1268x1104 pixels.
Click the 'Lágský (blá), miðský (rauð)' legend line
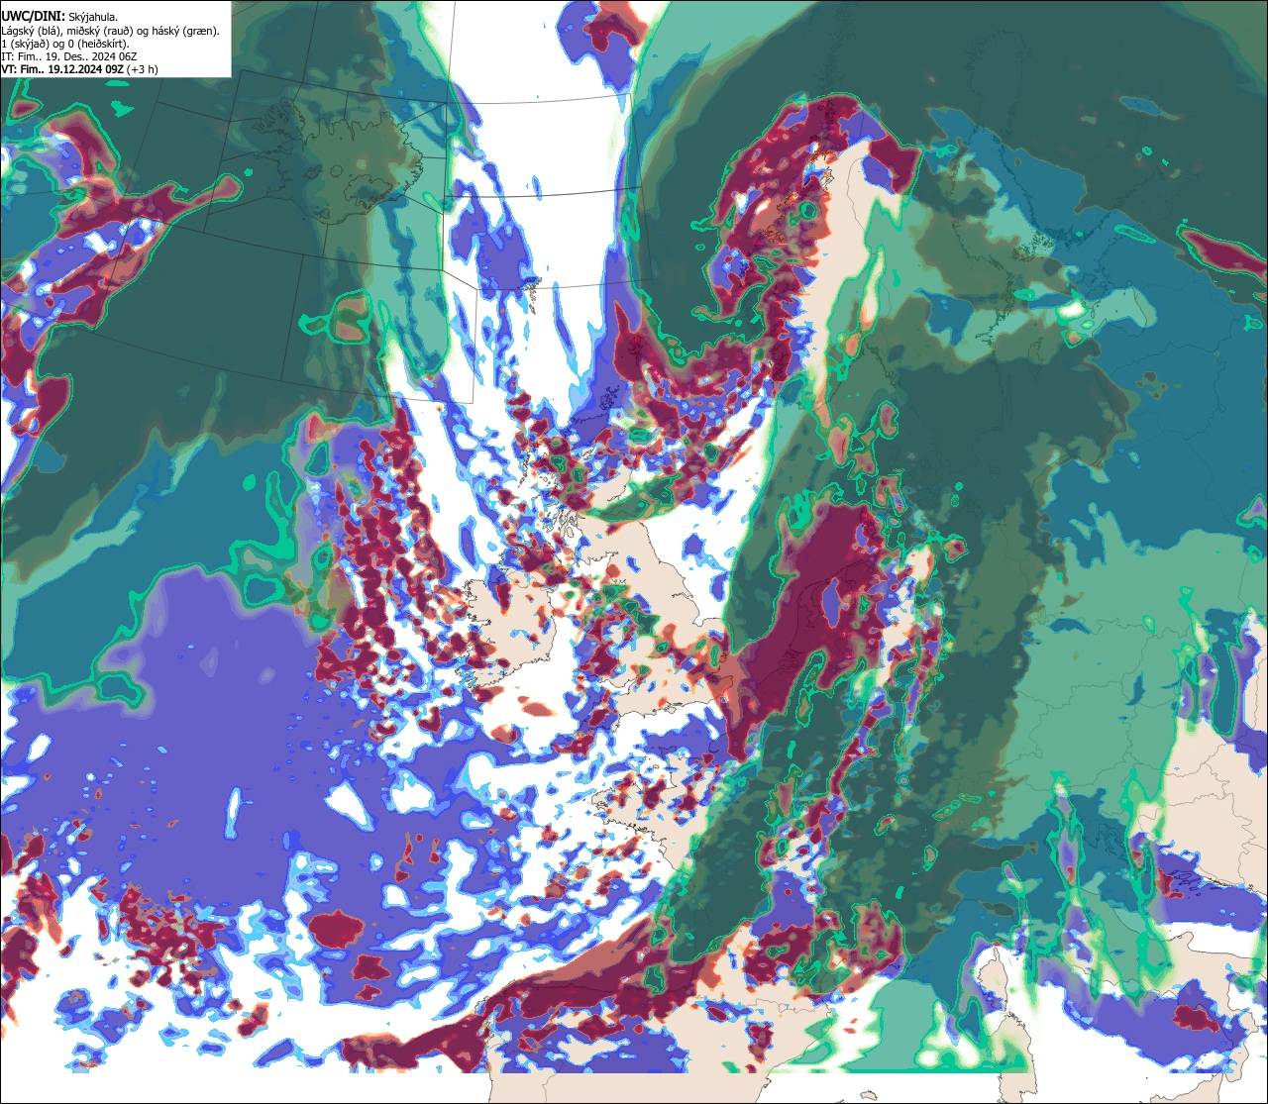coord(111,31)
